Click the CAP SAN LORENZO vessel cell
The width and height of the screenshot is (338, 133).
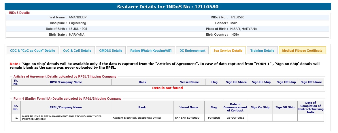(187, 118)
